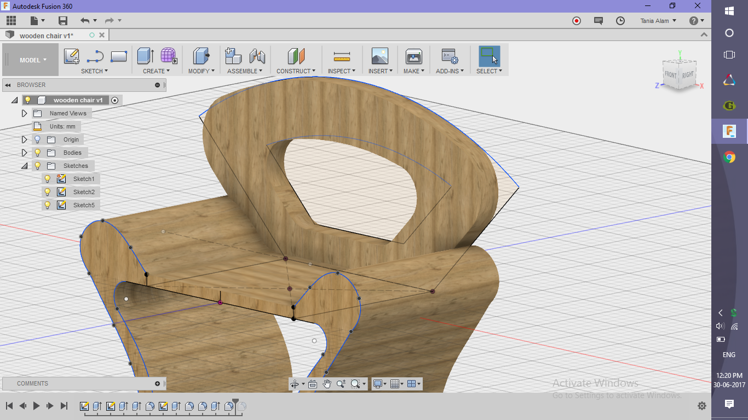Viewport: 748px width, 420px height.
Task: Open the 3D Print make tool
Action: 413,56
